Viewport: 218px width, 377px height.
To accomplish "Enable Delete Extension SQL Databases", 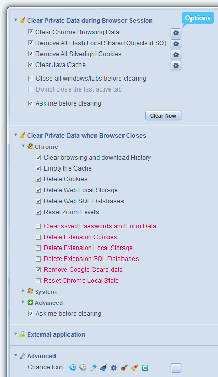I will (38, 259).
